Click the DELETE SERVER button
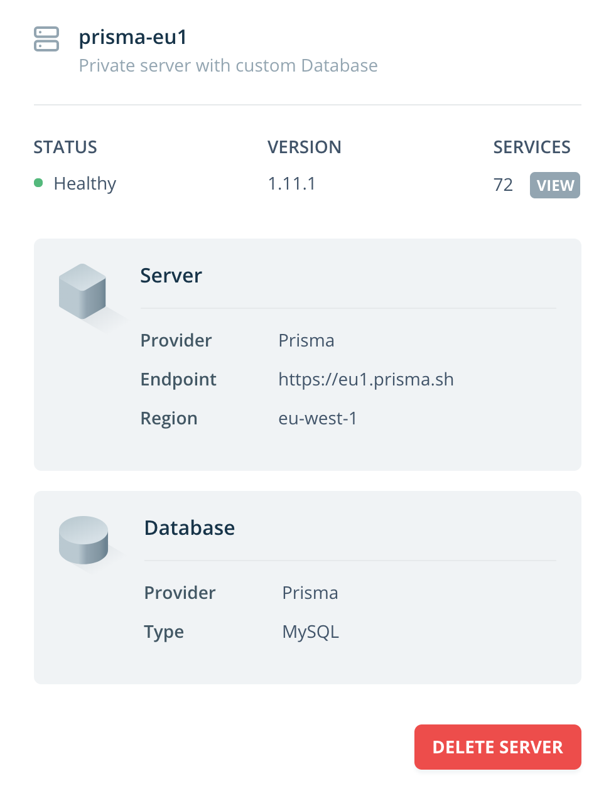This screenshot has height=791, width=594. [x=497, y=747]
